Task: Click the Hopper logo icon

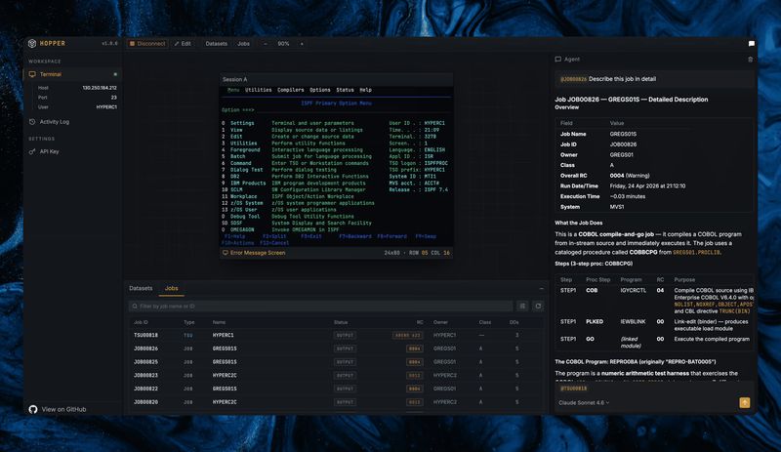Action: point(32,43)
